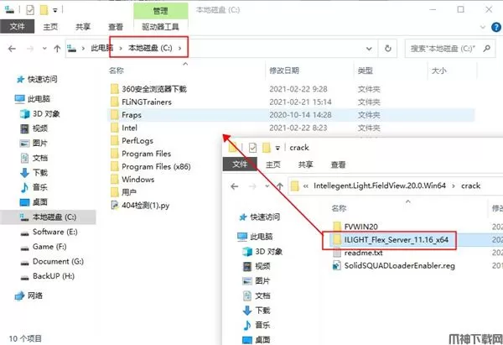Click the back arrow in the C: window
The image size is (503, 345).
[12, 49]
